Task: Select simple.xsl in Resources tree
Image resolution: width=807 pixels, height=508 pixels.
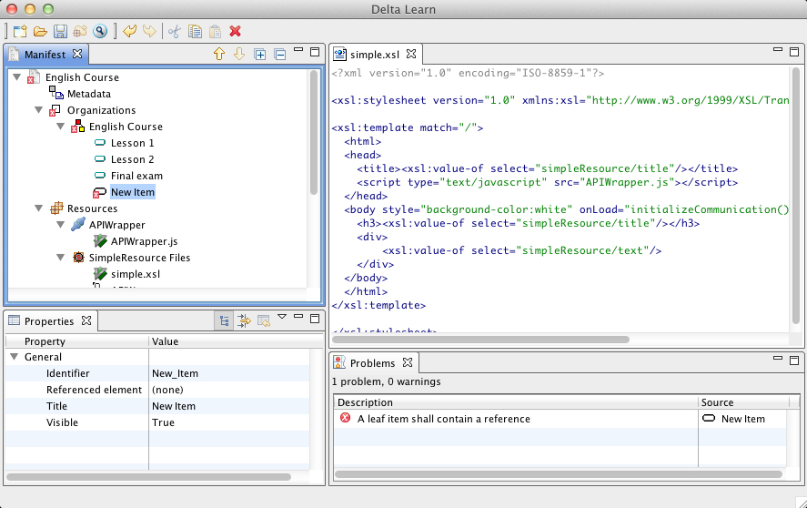Action: click(136, 274)
